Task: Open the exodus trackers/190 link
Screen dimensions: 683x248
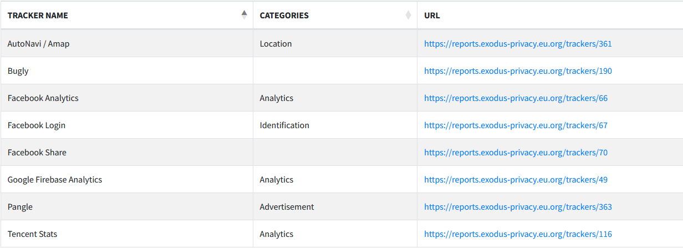Action: [x=518, y=70]
